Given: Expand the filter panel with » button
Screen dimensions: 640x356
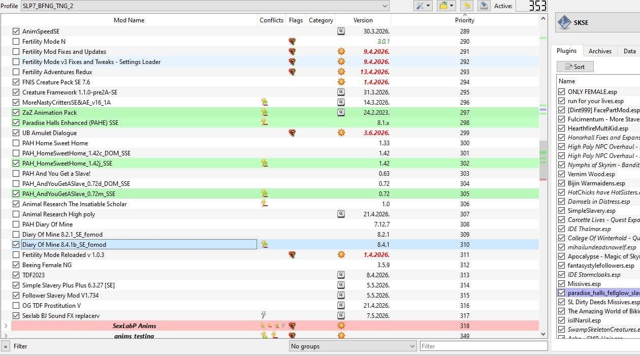Looking at the screenshot, I should [x=6, y=346].
